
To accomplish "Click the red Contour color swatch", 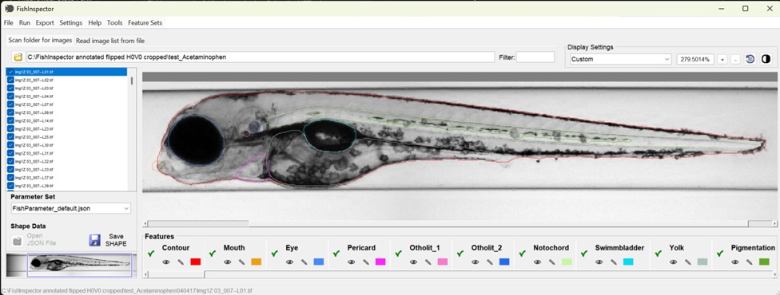I will tap(196, 262).
